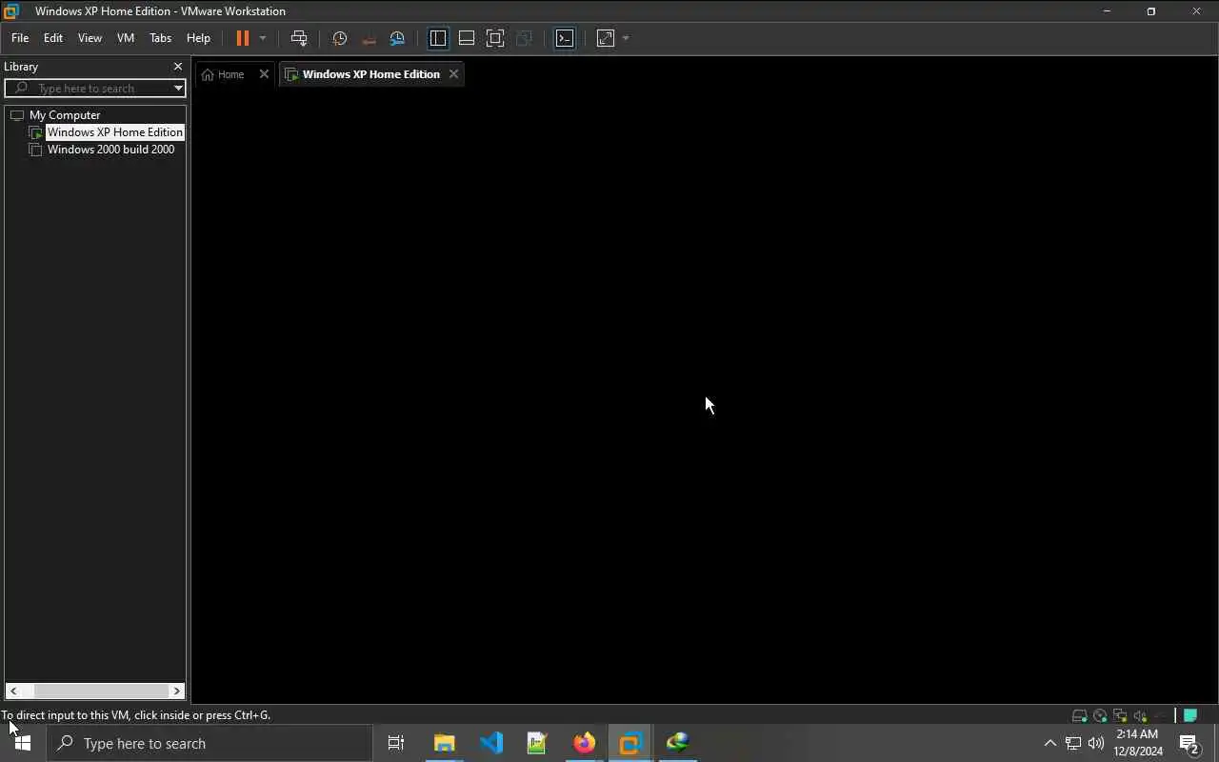Screen dimensions: 1219x762
Task: Click the sound card status icon
Action: point(1140,715)
